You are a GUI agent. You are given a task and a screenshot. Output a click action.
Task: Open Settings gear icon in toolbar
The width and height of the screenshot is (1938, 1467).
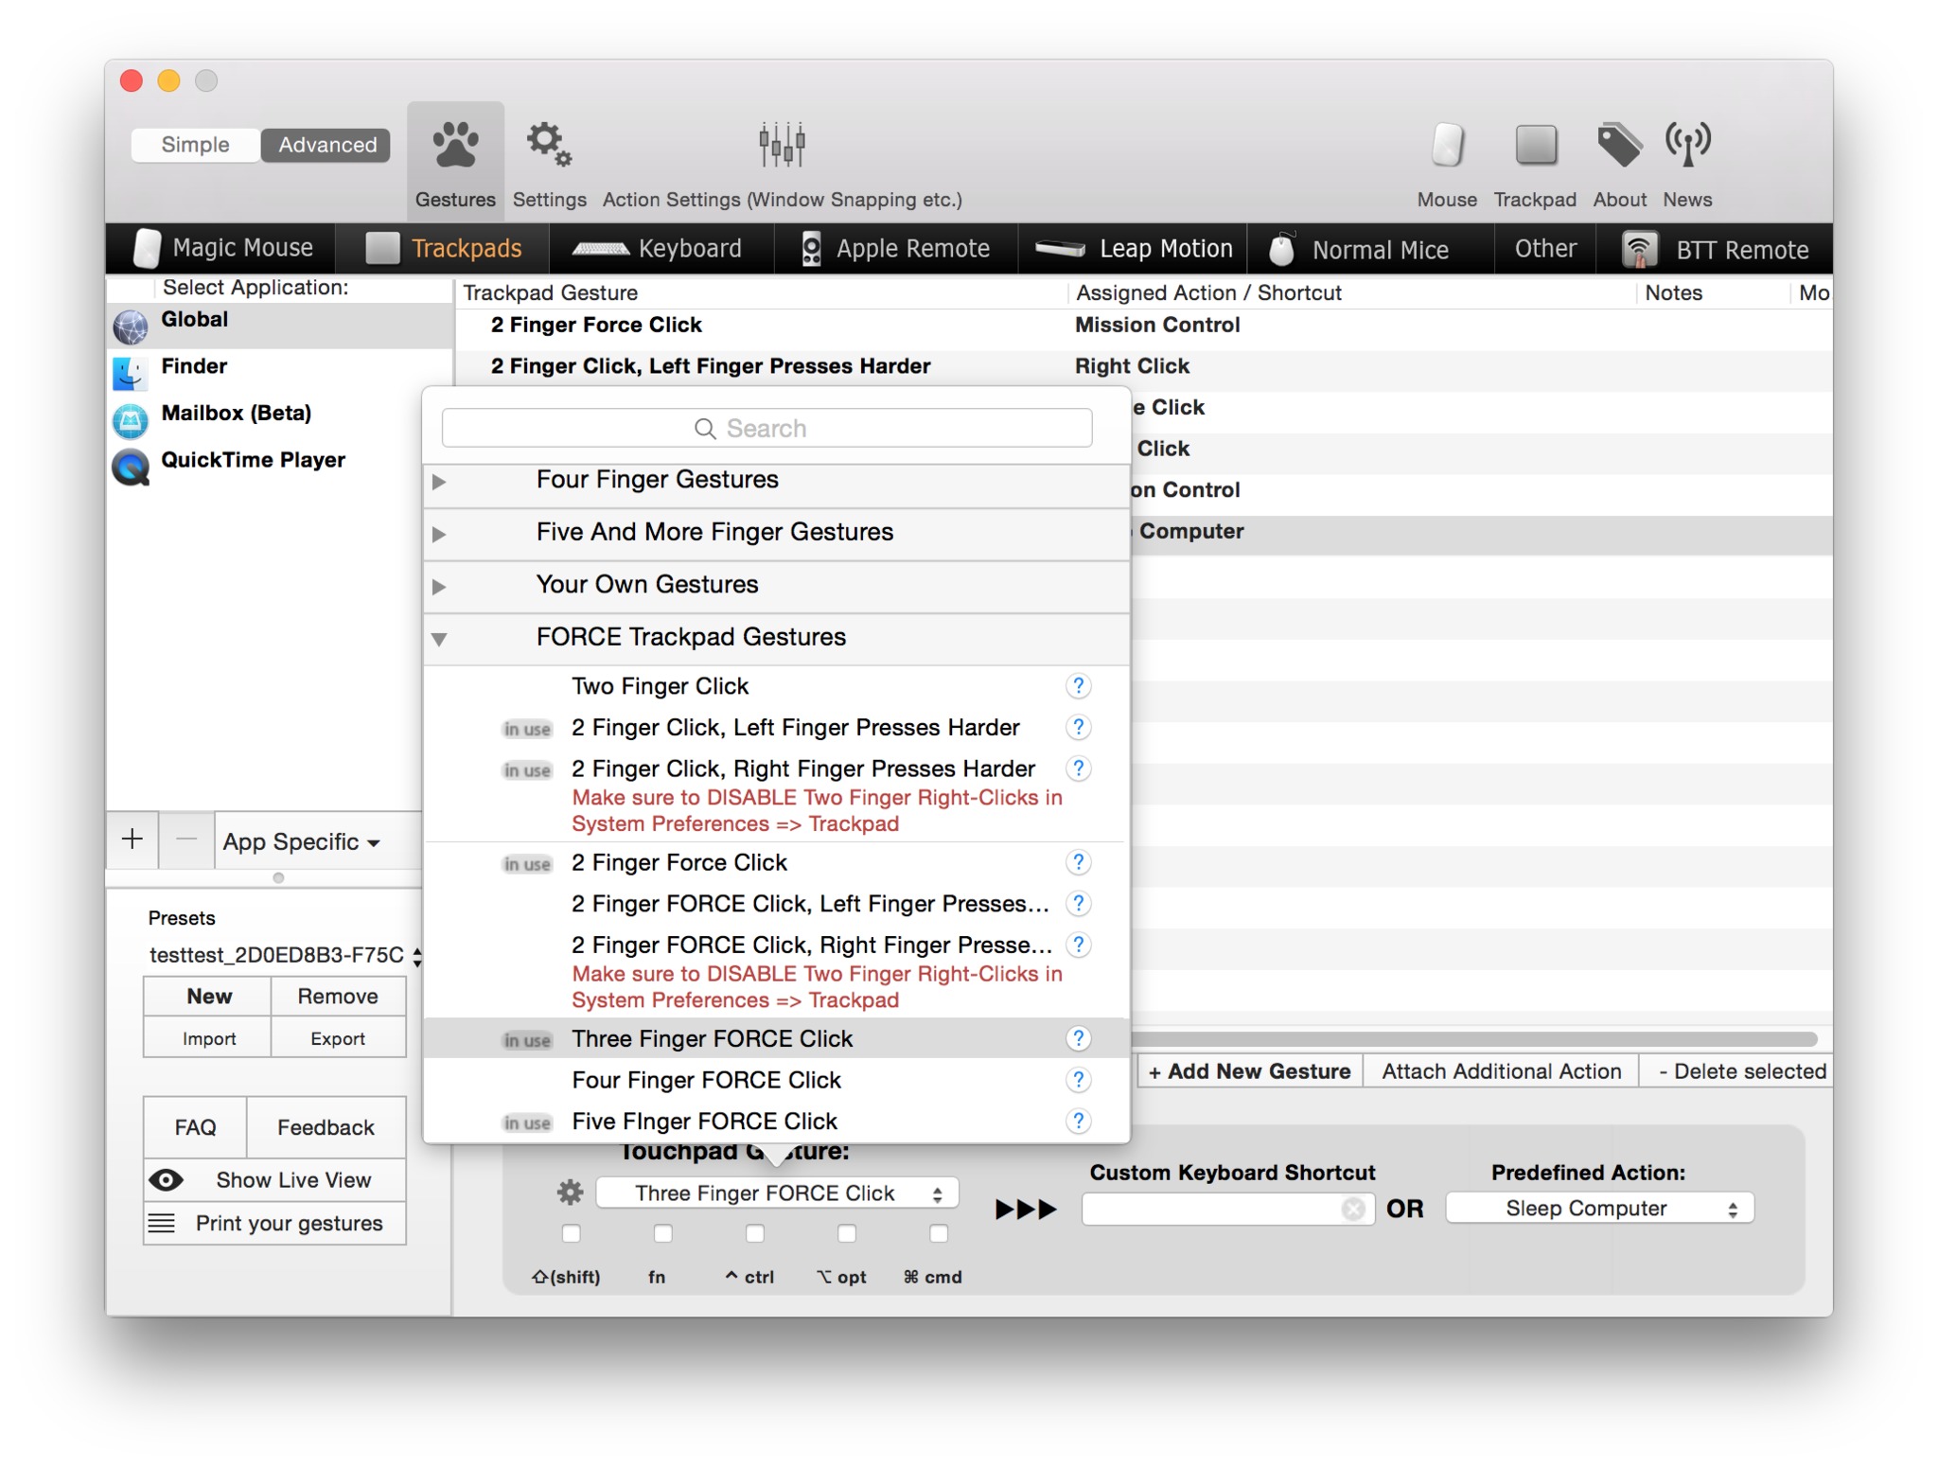pos(549,145)
